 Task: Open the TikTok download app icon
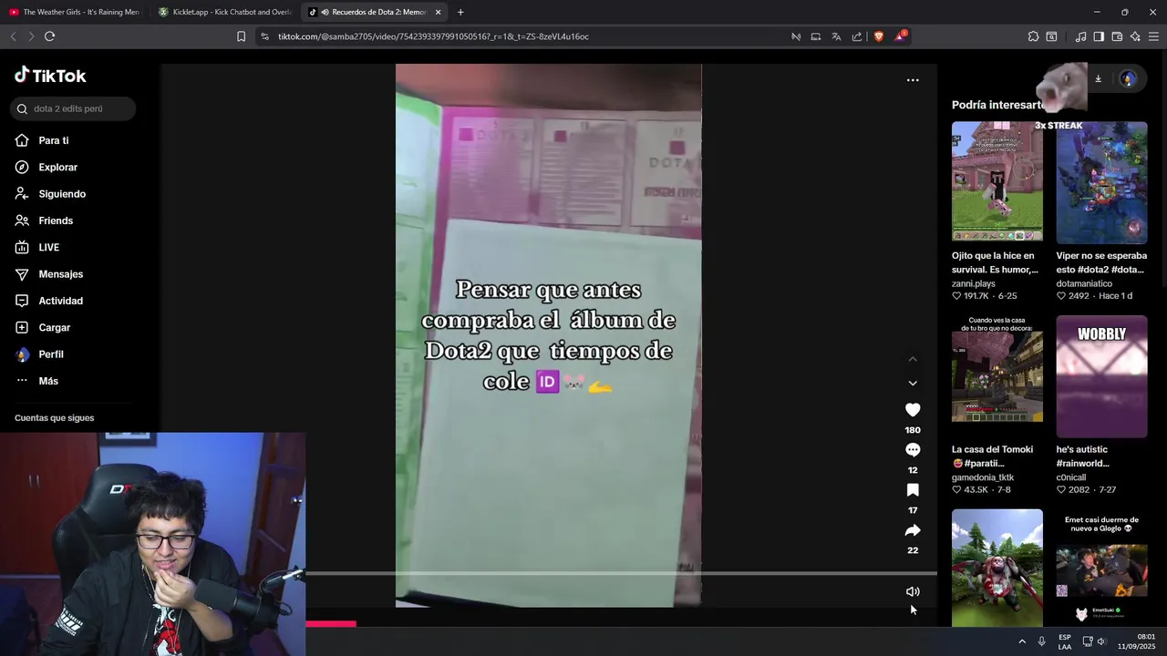pyautogui.click(x=1098, y=79)
